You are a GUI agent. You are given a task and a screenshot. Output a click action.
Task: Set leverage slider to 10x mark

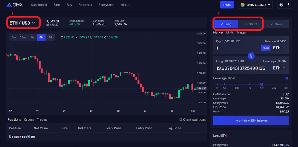pyautogui.click(x=237, y=84)
